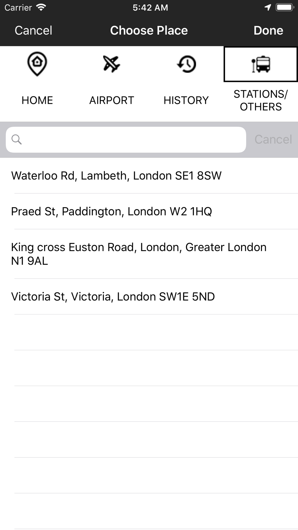Tap the Home location pin icon
The height and width of the screenshot is (530, 298).
pos(37,64)
